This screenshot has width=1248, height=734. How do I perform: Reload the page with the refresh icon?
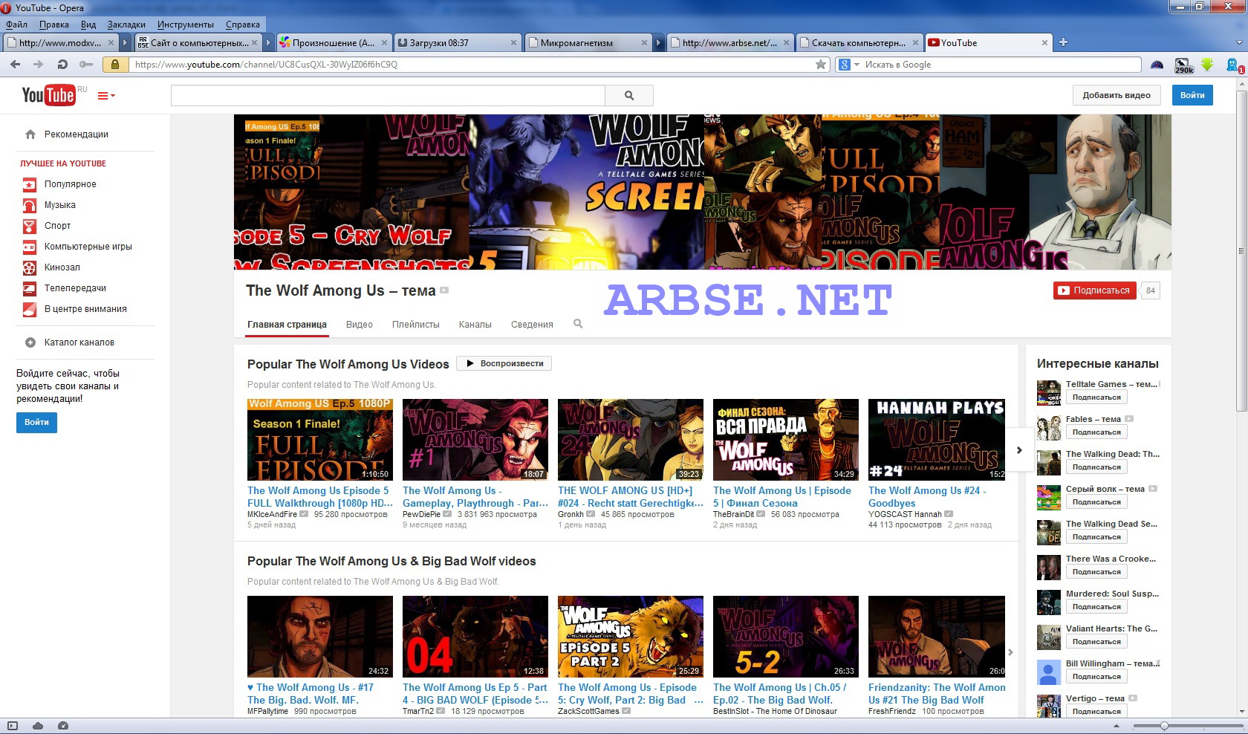[x=62, y=65]
